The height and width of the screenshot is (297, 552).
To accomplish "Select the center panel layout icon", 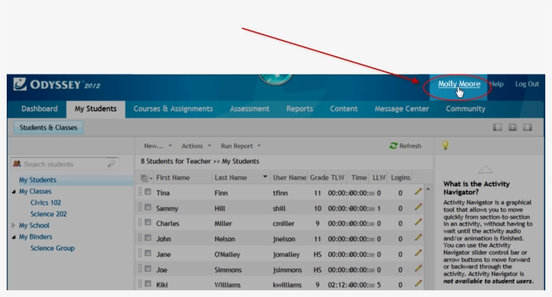I will pos(512,127).
